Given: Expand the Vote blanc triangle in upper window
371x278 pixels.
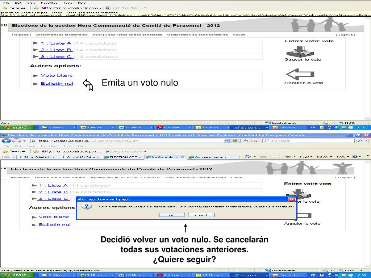Looking at the screenshot, I should 36,76.
